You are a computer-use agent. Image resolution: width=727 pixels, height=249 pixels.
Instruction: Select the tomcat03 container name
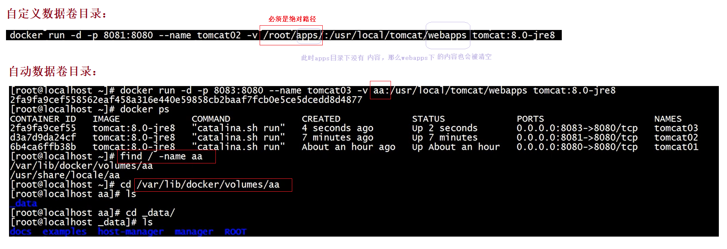(676, 128)
